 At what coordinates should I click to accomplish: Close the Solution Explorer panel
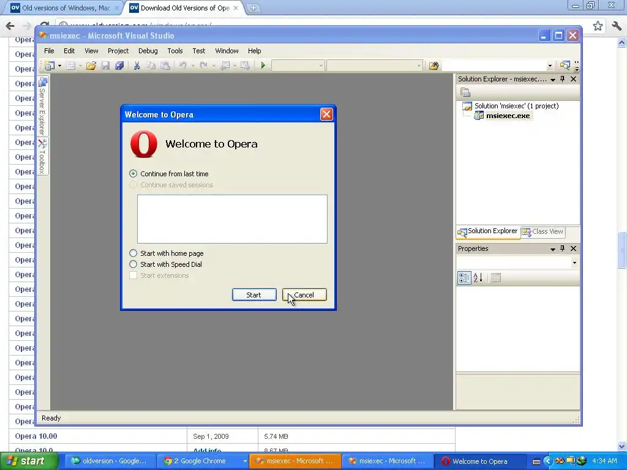[x=573, y=79]
